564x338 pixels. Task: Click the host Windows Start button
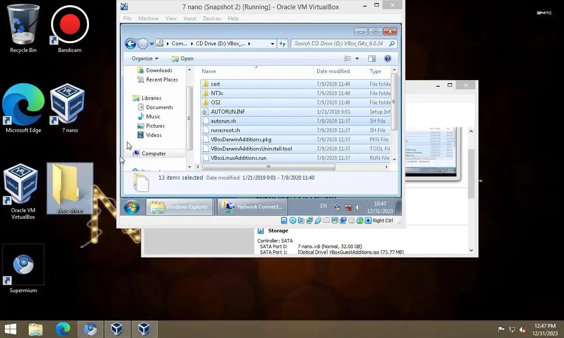(x=11, y=329)
